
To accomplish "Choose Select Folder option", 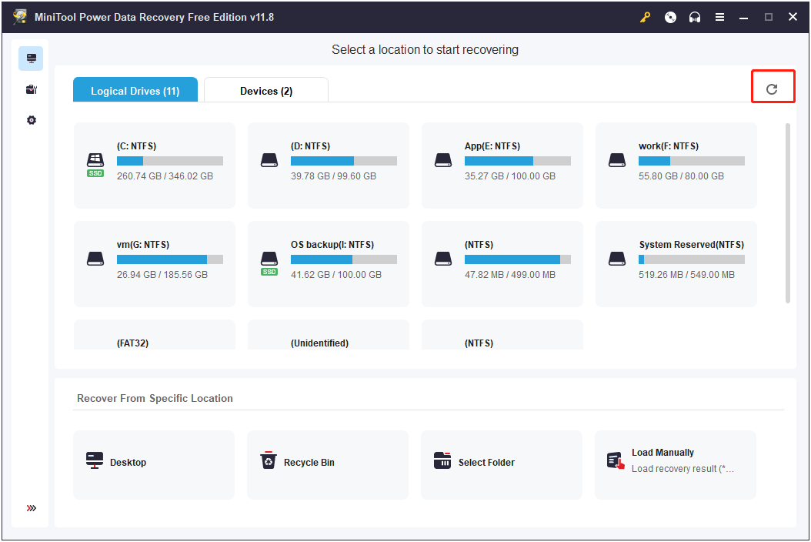I will click(x=502, y=465).
